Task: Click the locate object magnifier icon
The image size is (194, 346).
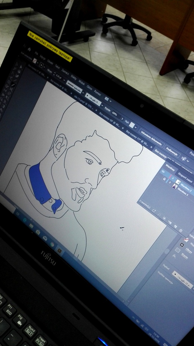Action: coord(159,215)
